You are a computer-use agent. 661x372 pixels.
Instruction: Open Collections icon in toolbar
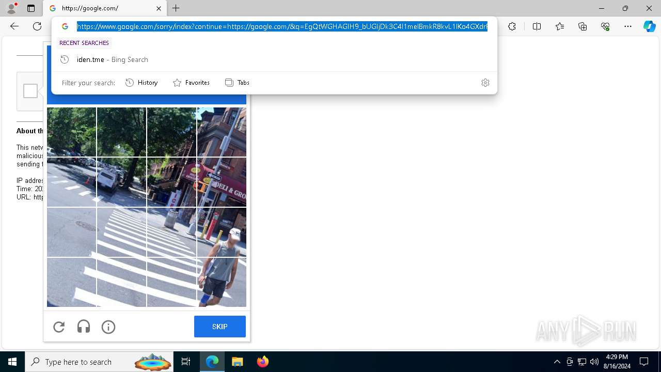[x=583, y=26]
